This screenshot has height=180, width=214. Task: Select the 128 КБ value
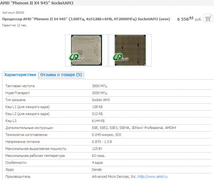click(x=97, y=107)
